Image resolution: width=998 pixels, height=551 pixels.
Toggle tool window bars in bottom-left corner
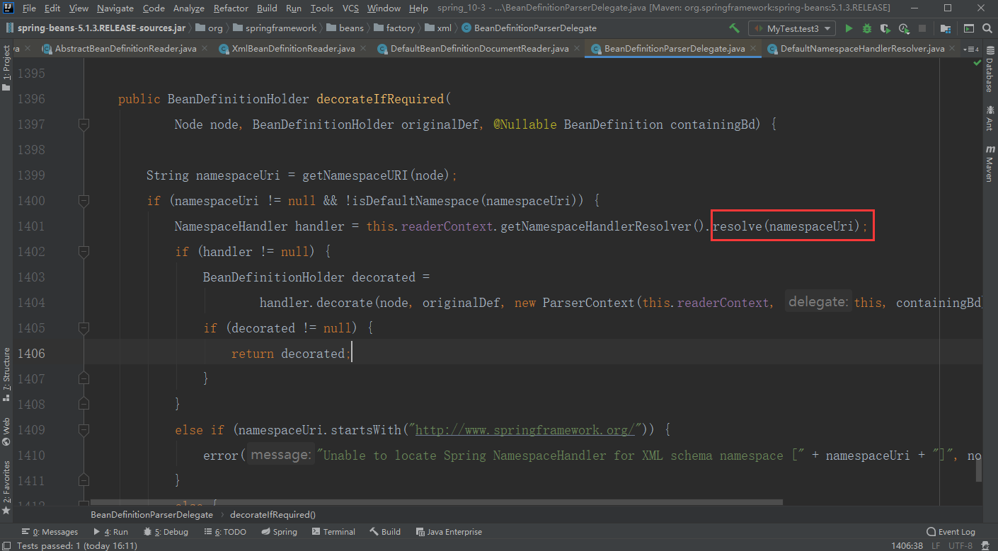[x=6, y=545]
